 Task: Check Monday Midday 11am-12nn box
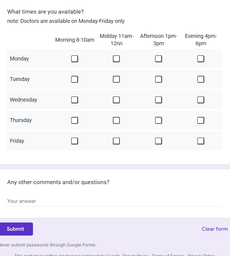pyautogui.click(x=116, y=59)
